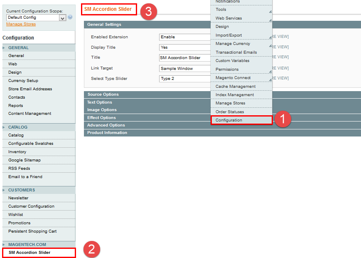Open the General configuration tab in sidebar
The image size is (361, 258).
click(x=39, y=56)
